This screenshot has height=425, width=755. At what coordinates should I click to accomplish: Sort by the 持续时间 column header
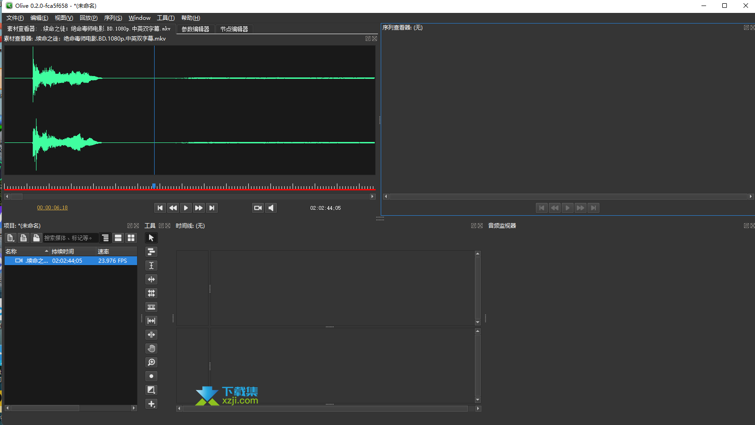73,251
